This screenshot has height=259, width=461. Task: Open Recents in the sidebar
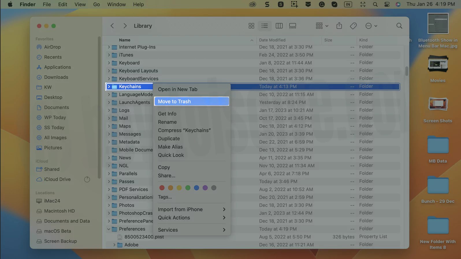click(x=53, y=57)
